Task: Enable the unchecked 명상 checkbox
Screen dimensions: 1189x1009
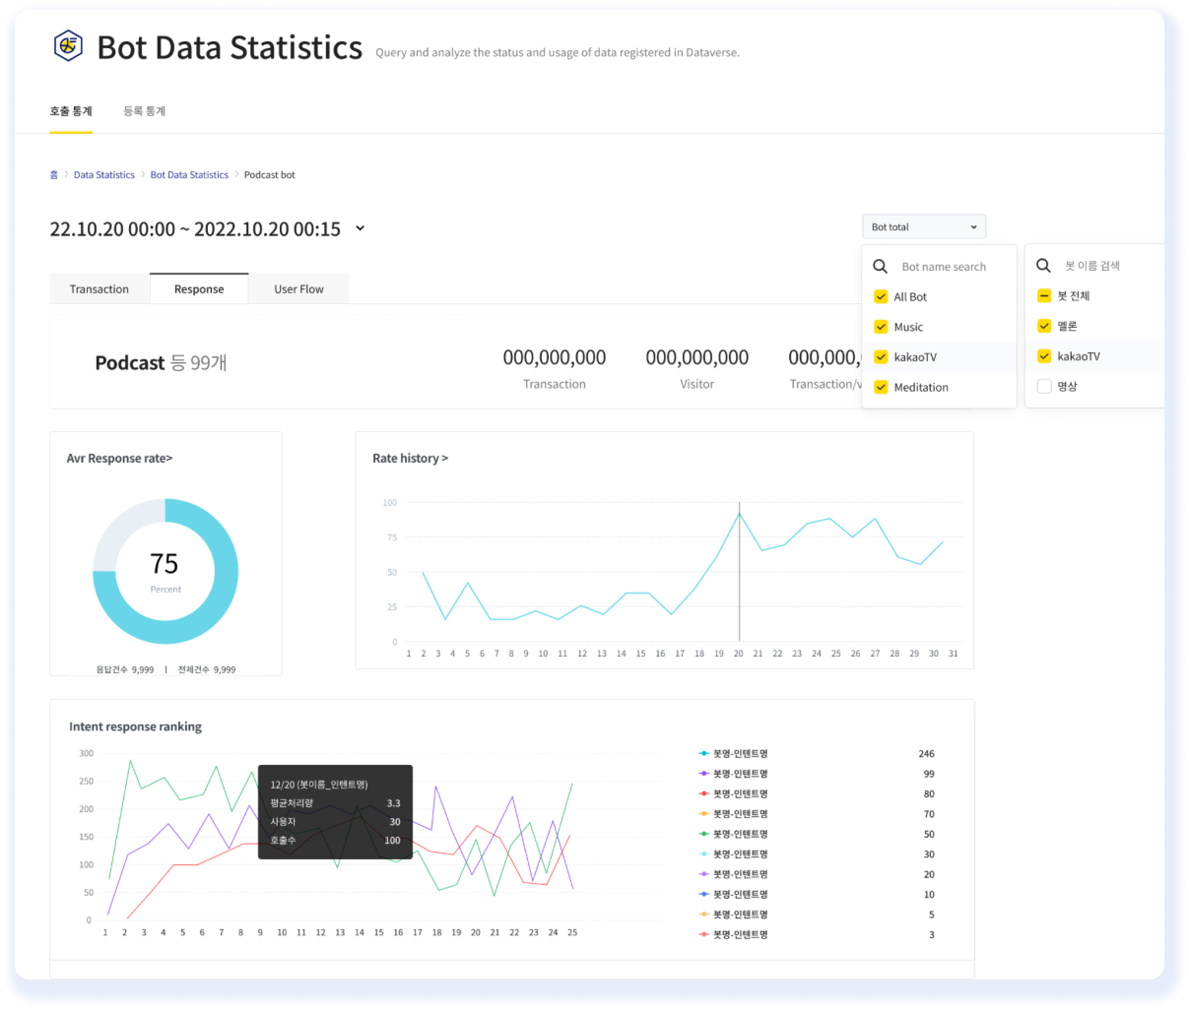Action: click(1044, 387)
